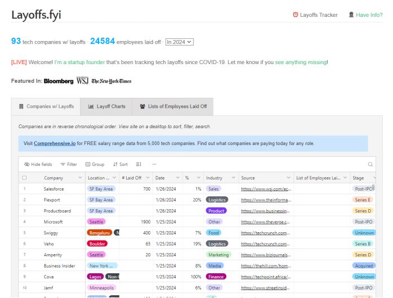Click the Sort button
This screenshot has height=298, width=393.
tap(120, 164)
